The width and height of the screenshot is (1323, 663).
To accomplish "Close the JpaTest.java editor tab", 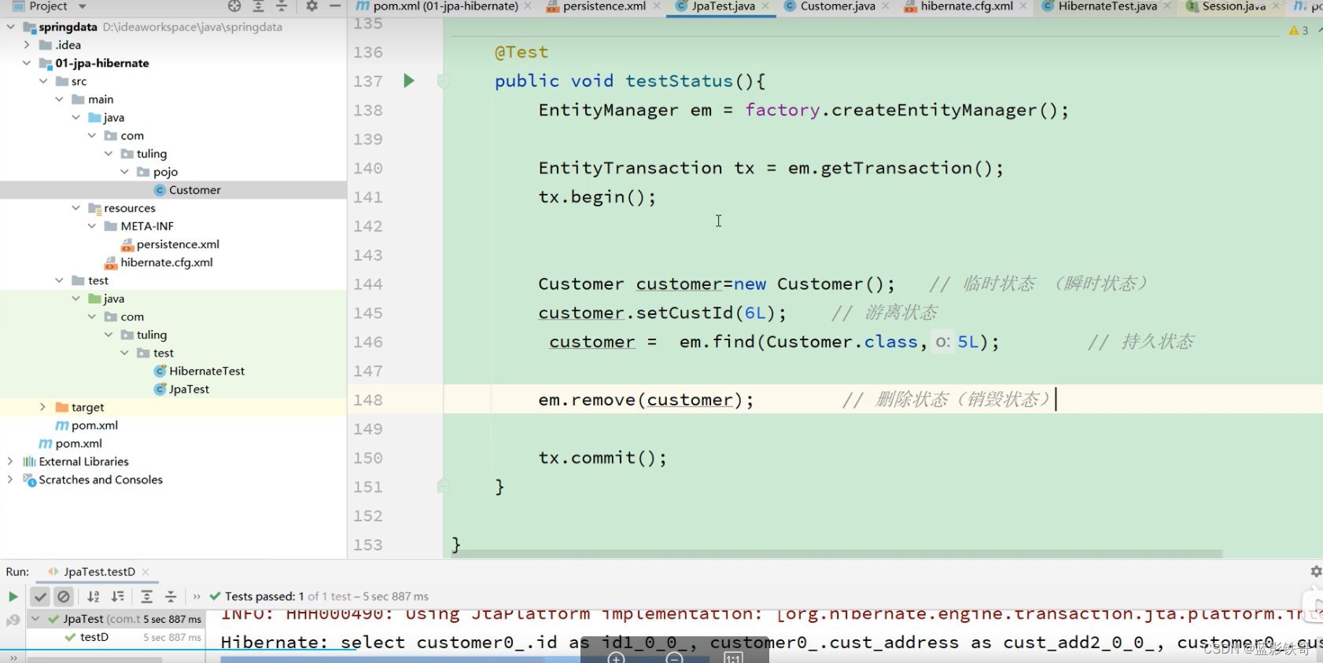I will [765, 6].
